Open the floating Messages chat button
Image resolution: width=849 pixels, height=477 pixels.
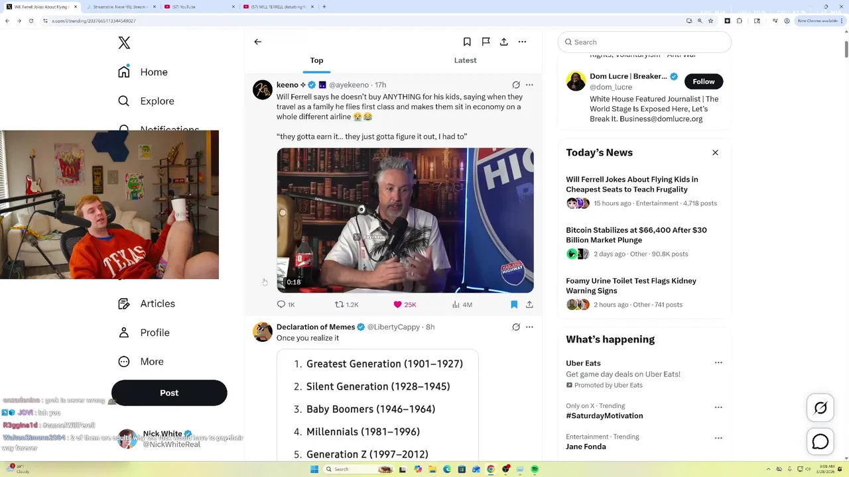pyautogui.click(x=820, y=441)
